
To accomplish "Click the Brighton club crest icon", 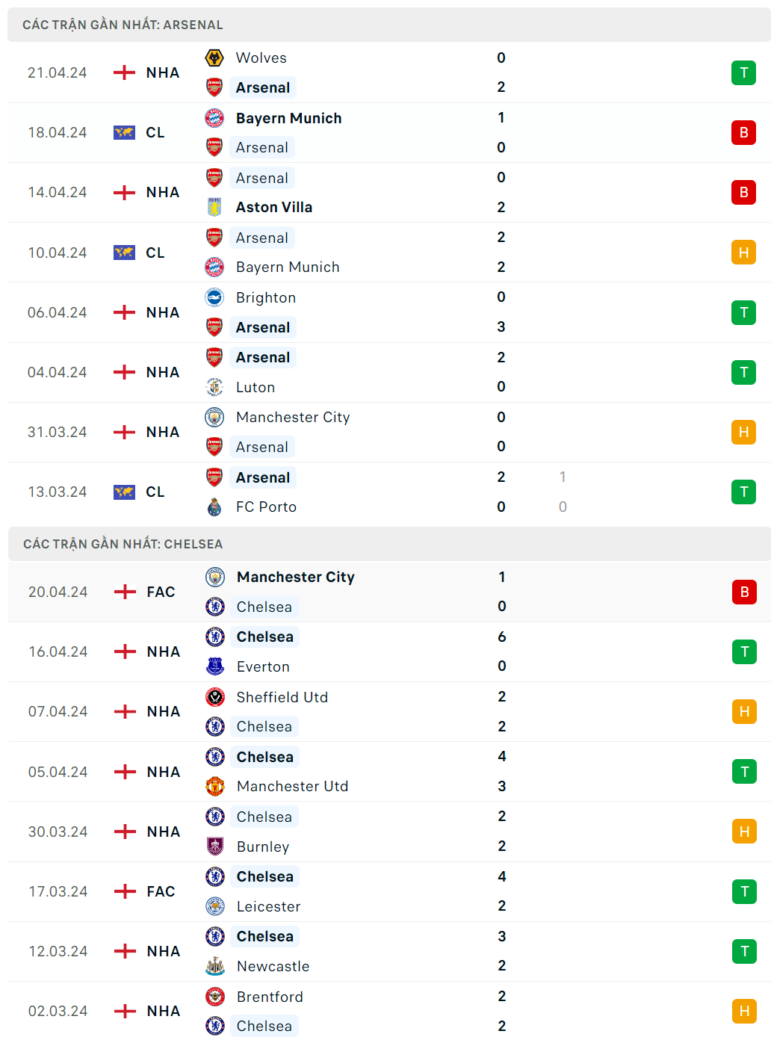I will (x=214, y=297).
